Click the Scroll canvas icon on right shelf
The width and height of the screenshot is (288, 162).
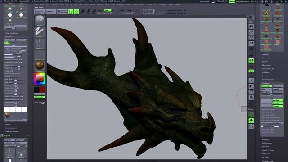point(251,27)
